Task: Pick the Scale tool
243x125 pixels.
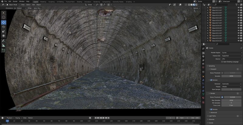Action: coord(4,31)
